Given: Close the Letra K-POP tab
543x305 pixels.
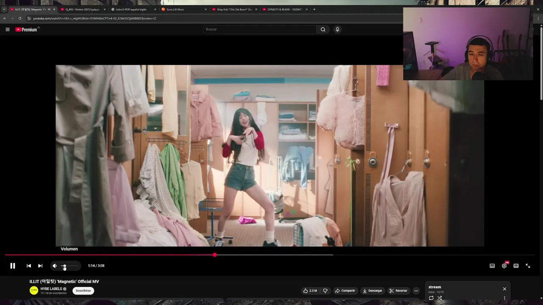Looking at the screenshot, I should click(x=155, y=9).
